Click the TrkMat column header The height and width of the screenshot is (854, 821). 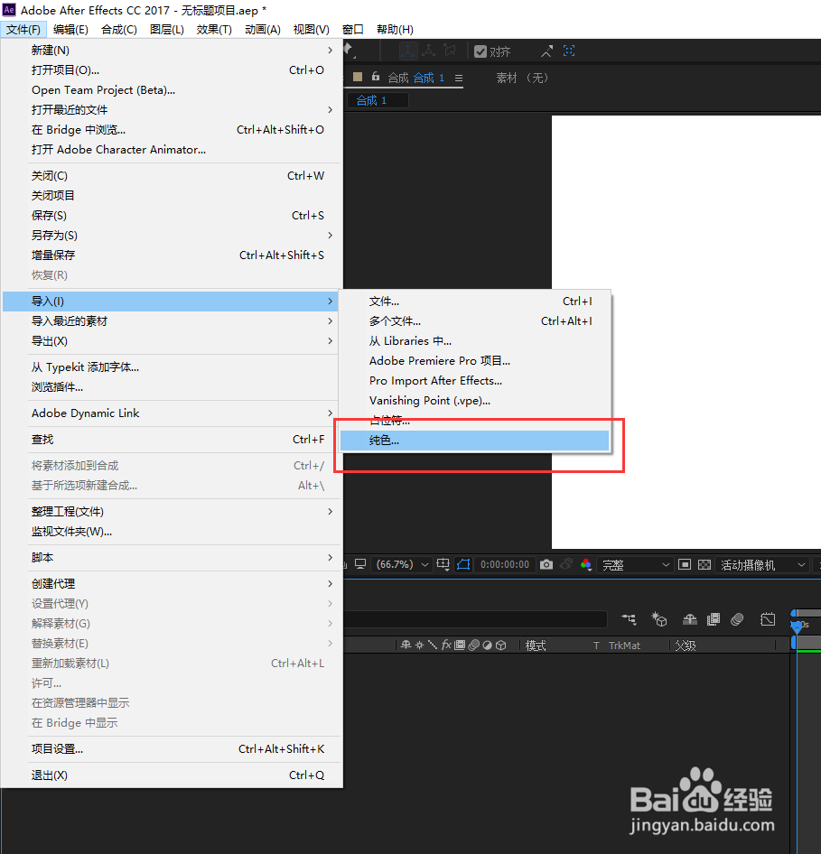coord(624,645)
